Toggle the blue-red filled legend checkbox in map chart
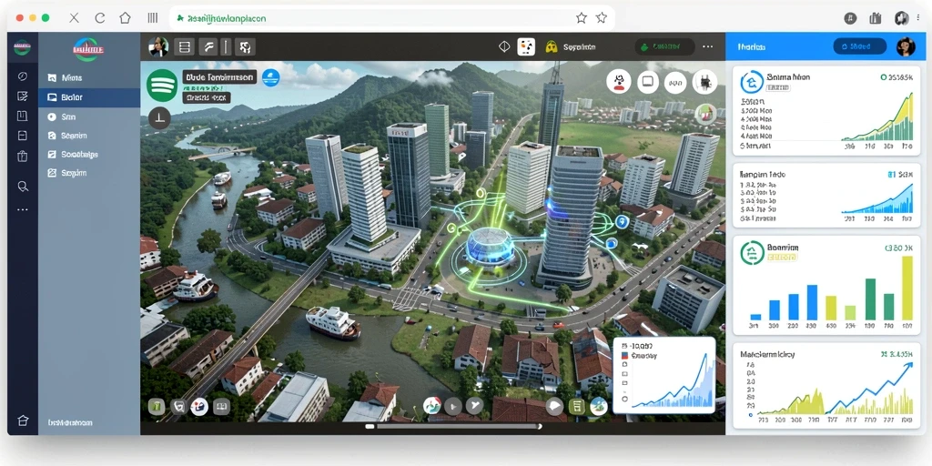 [624, 356]
